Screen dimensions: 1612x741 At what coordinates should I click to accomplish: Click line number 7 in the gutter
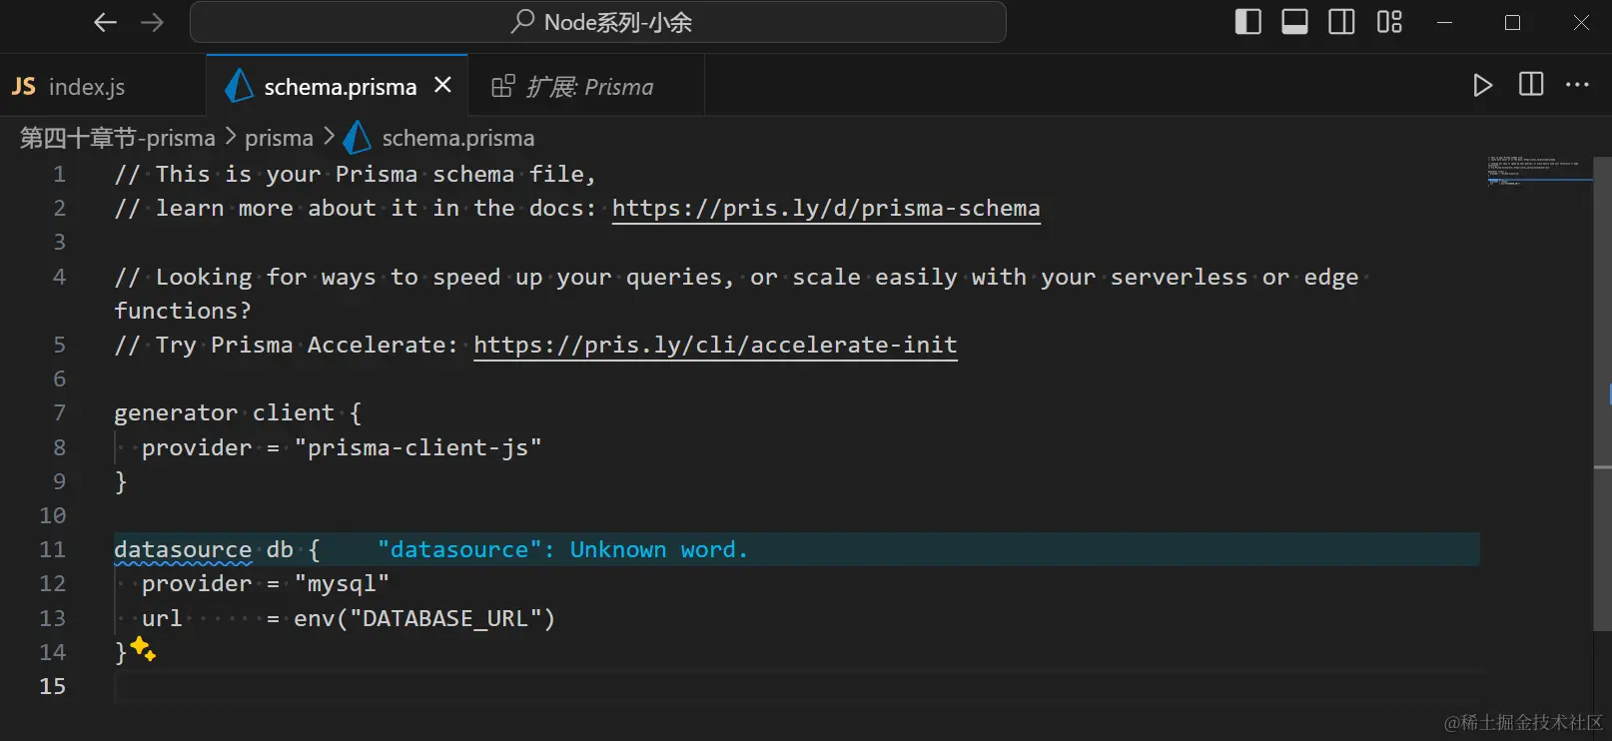59,412
